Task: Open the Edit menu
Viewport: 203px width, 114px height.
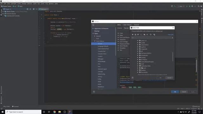Action: [x=5, y=3]
